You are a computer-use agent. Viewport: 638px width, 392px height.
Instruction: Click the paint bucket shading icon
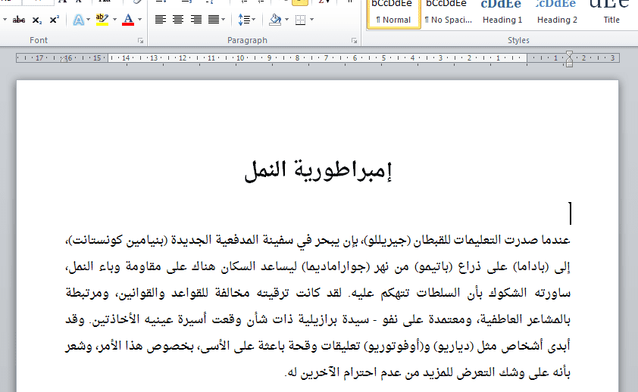click(276, 20)
